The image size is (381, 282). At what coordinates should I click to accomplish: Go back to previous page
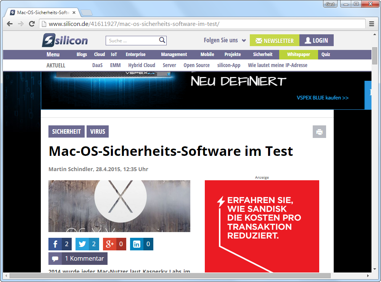10,24
